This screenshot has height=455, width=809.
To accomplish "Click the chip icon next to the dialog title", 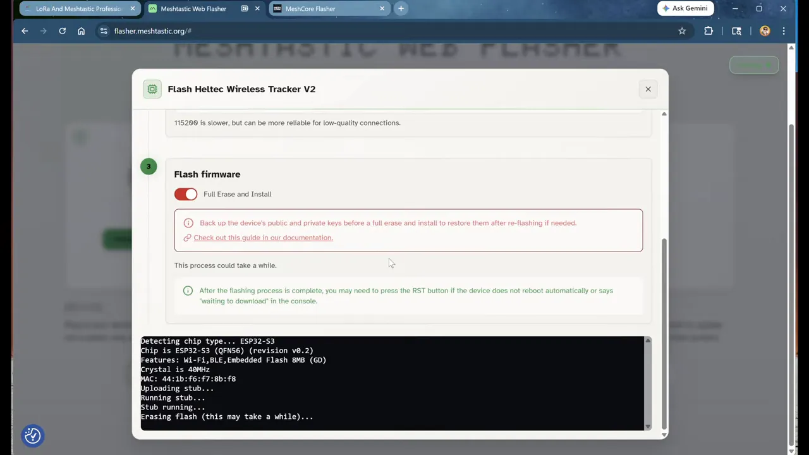I will 152,89.
